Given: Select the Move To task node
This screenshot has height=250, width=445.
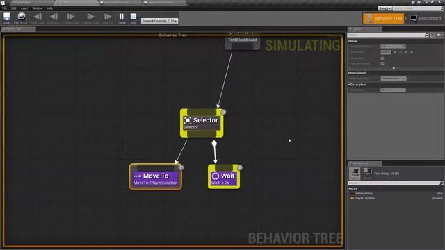Looking at the screenshot, I should point(156,176).
